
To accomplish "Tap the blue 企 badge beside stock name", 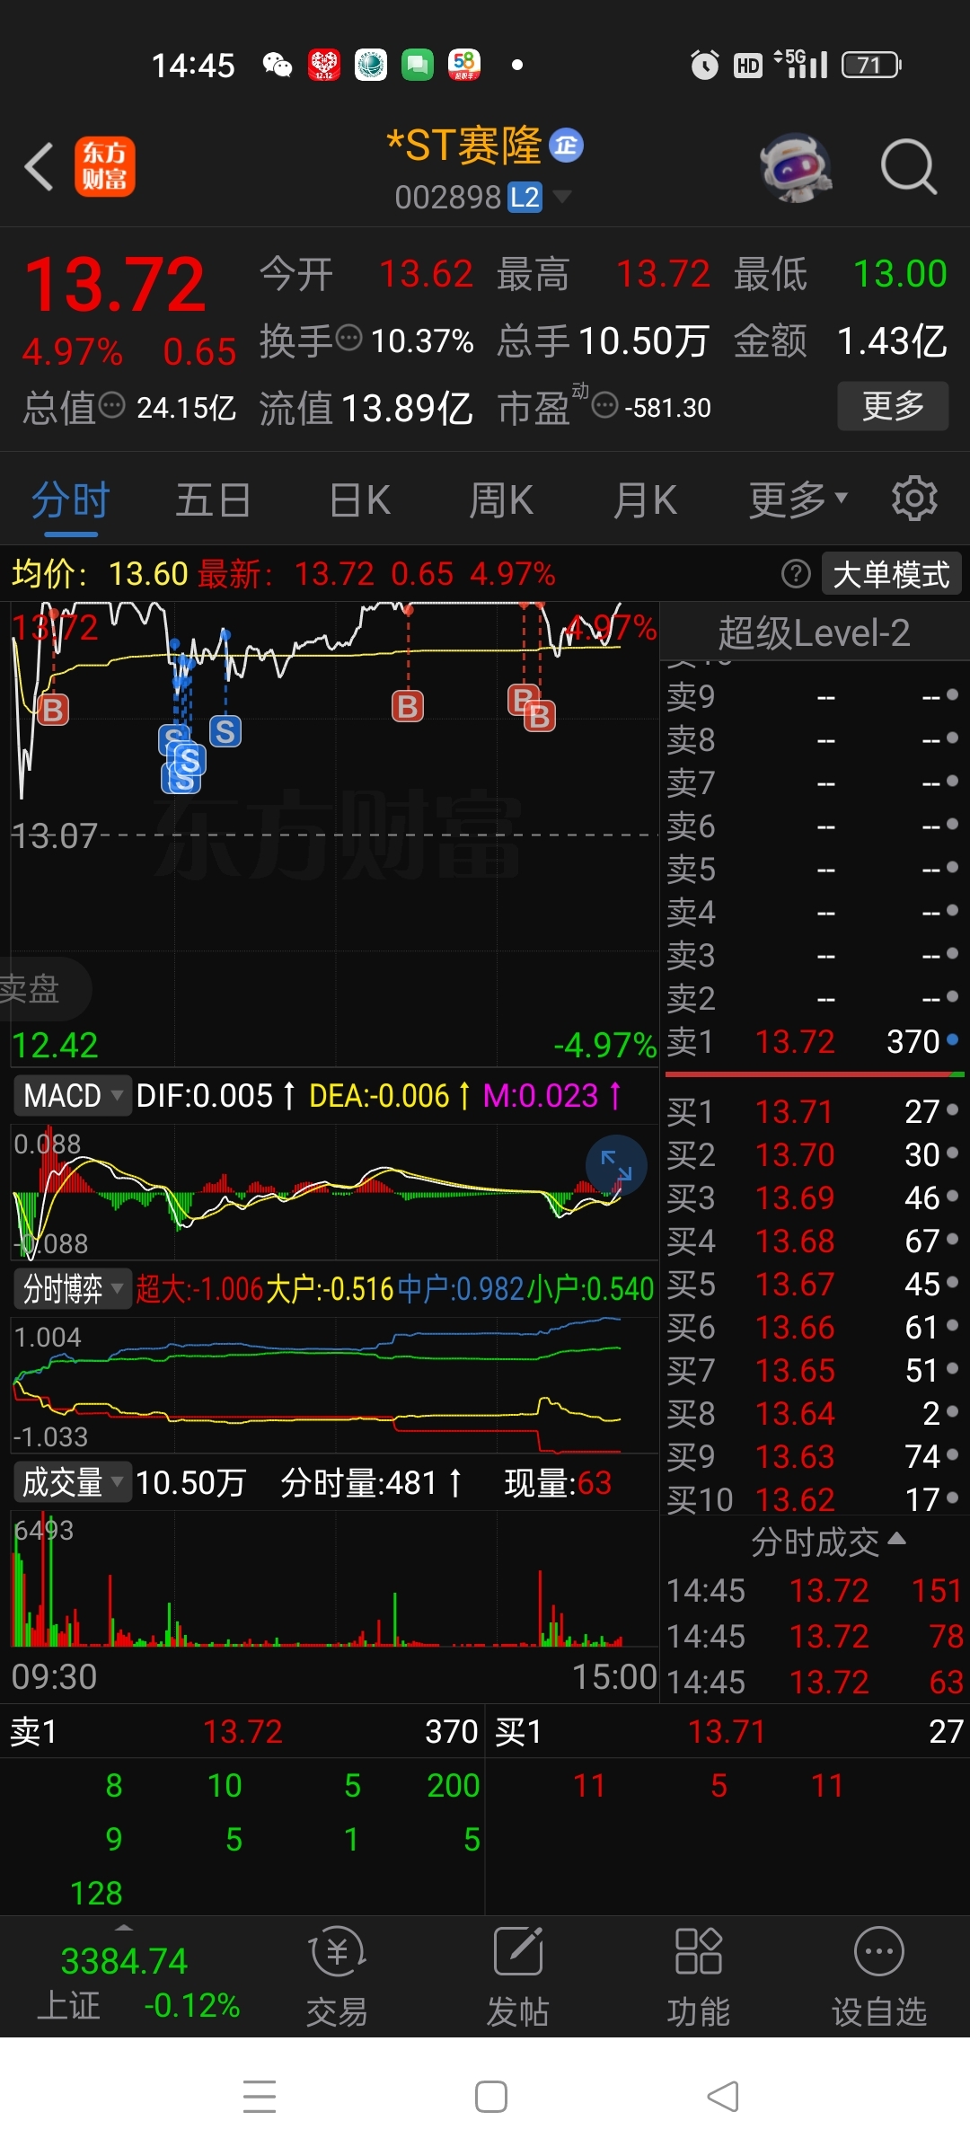I will (x=567, y=145).
